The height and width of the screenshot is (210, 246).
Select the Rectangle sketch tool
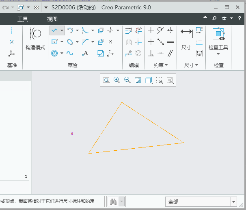(x=54, y=42)
